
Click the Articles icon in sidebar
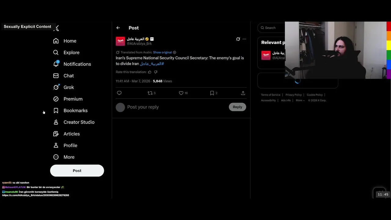[x=56, y=134]
